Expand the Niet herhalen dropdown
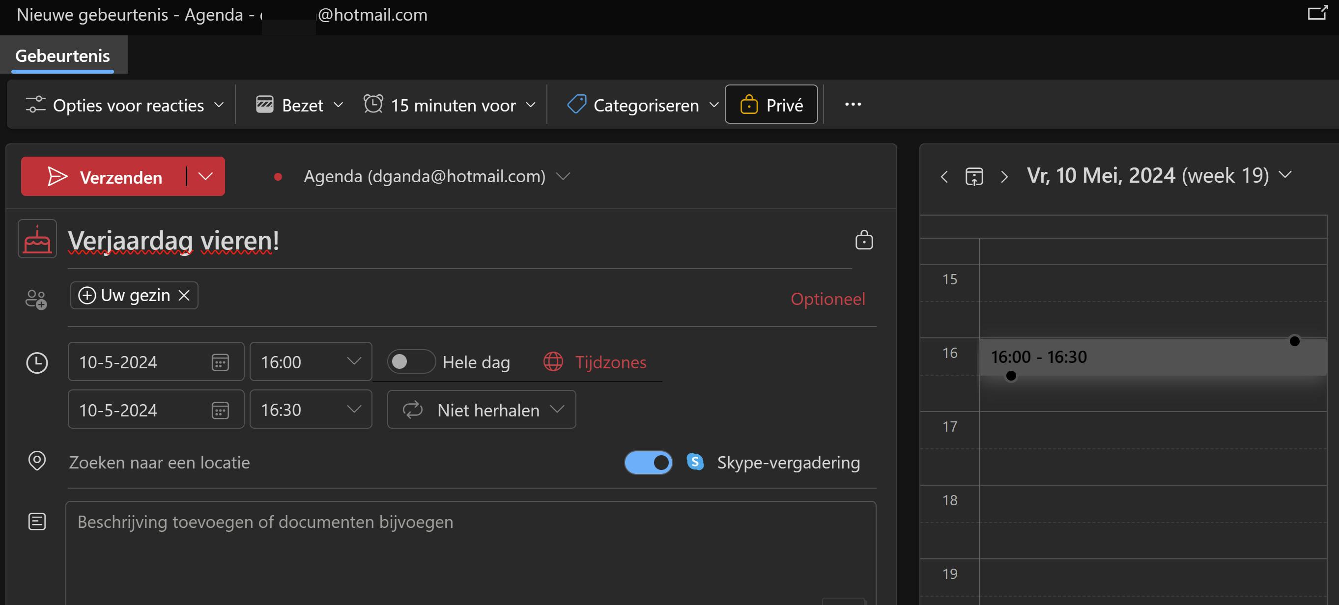Viewport: 1339px width, 605px height. pos(481,410)
